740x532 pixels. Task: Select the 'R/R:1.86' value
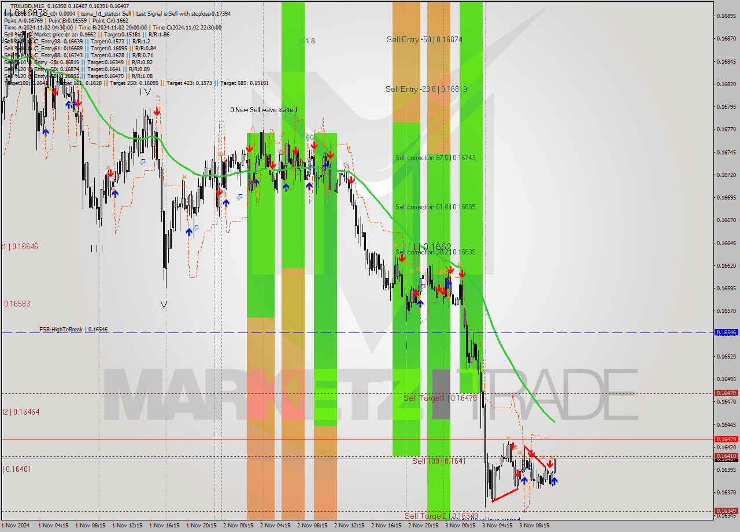tap(158, 34)
